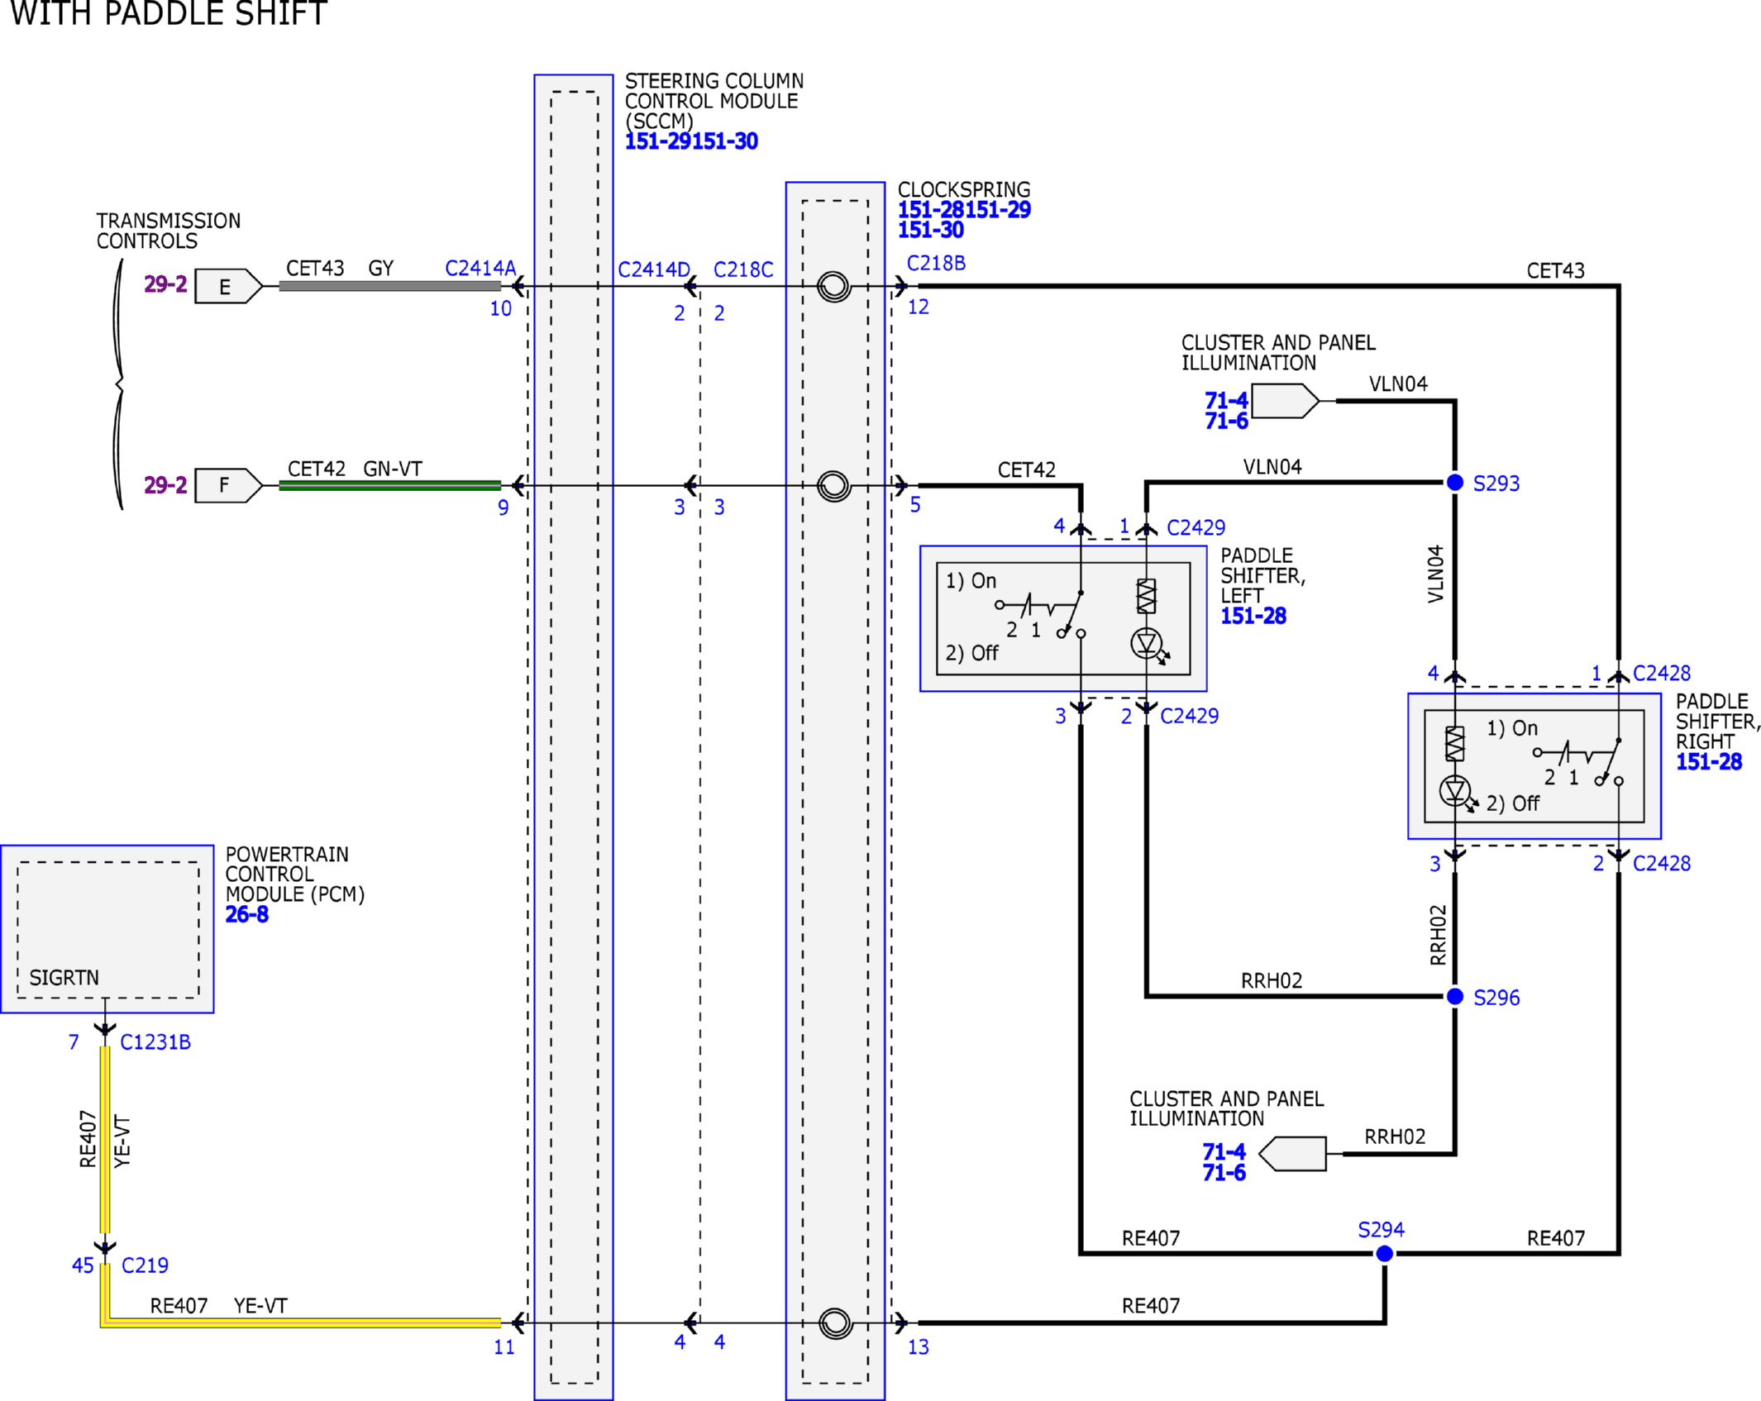Select the S296 splice label
Screen dimensions: 1761x1401
click(x=1496, y=998)
